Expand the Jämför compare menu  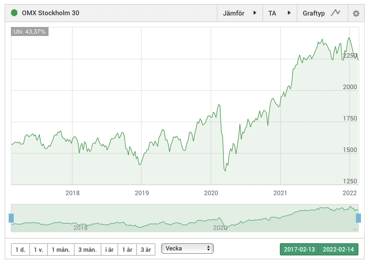[x=240, y=13]
